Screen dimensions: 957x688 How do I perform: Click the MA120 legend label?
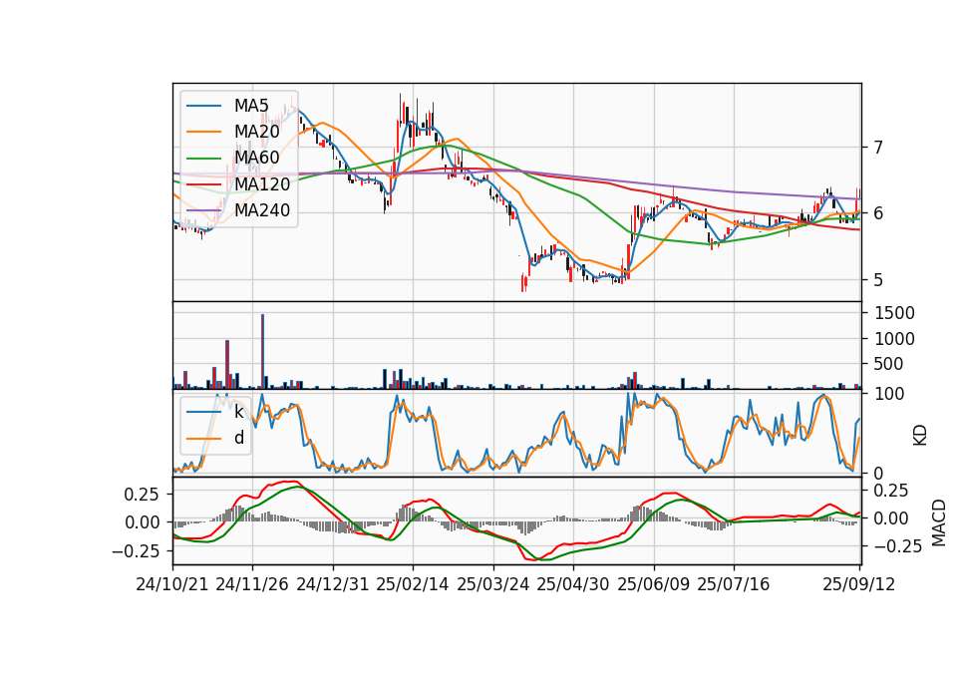point(262,184)
